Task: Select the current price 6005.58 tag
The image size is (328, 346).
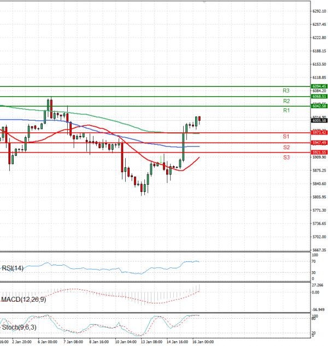Action: coord(319,120)
